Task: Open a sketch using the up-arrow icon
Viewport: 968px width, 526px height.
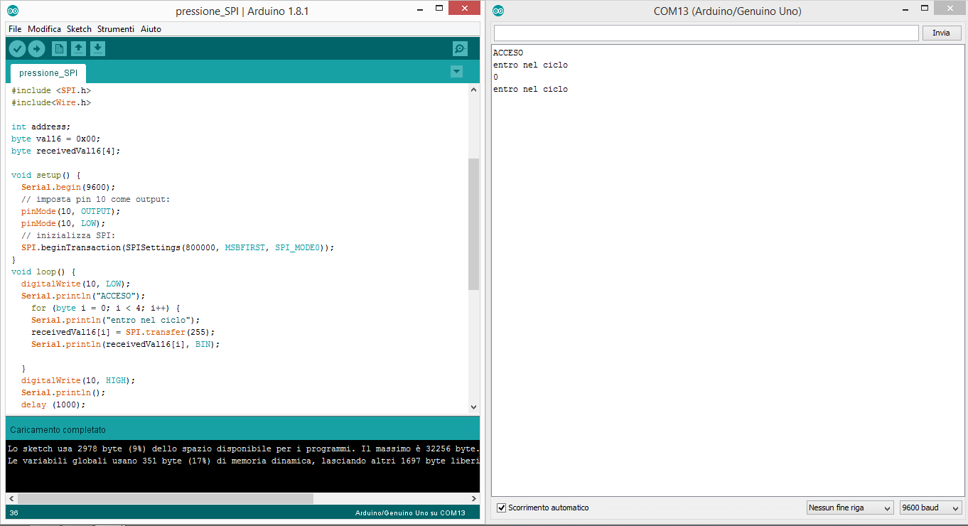Action: 78,49
